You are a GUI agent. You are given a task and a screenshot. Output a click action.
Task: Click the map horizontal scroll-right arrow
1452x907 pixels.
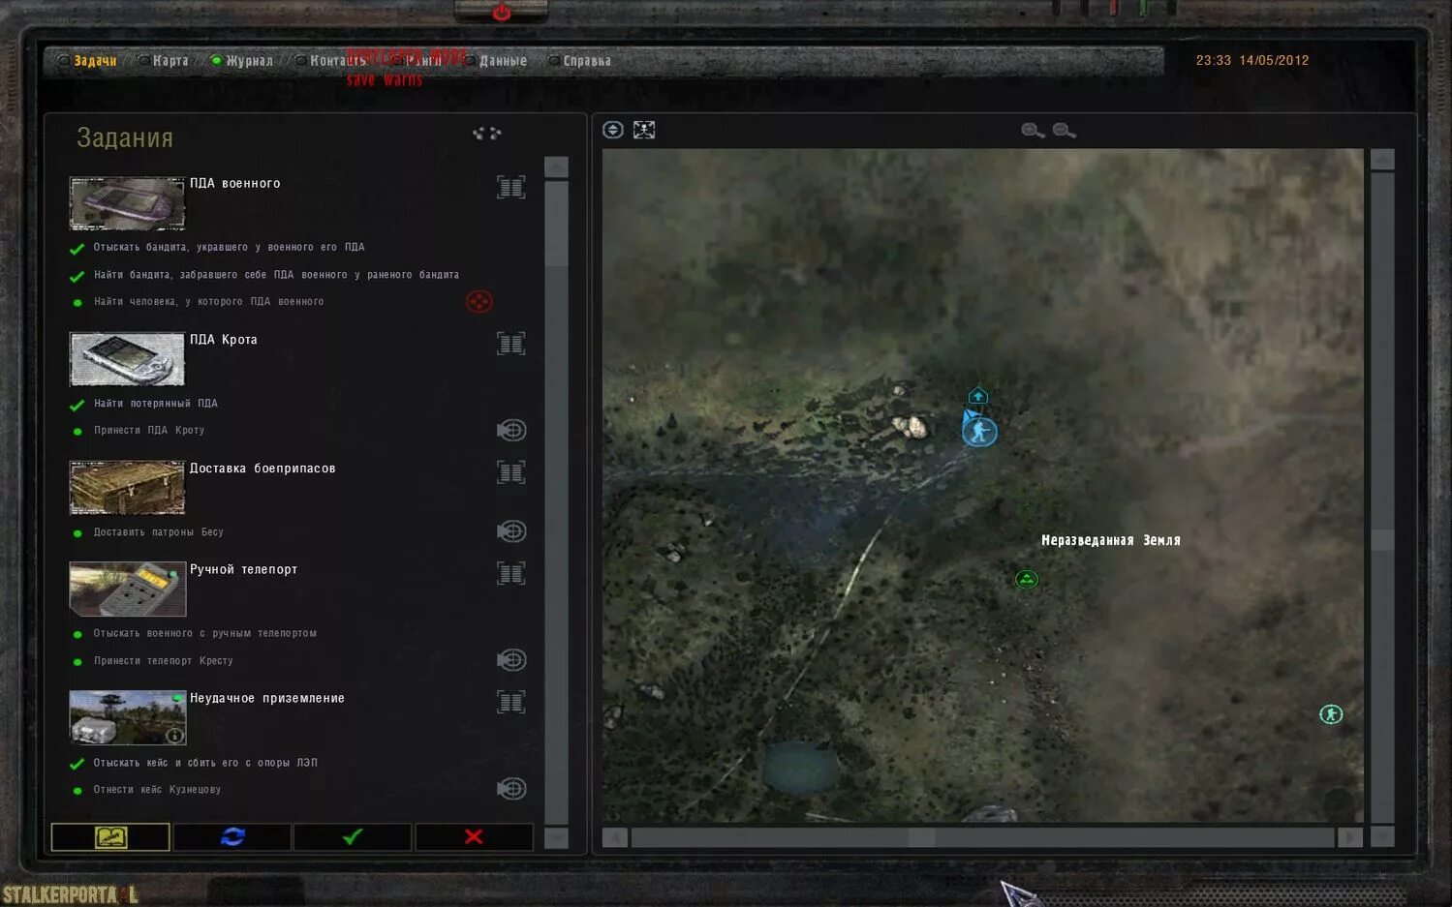1350,837
